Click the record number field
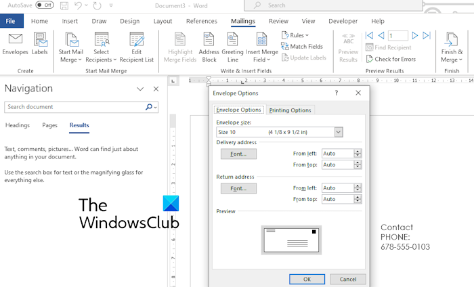 pos(398,36)
